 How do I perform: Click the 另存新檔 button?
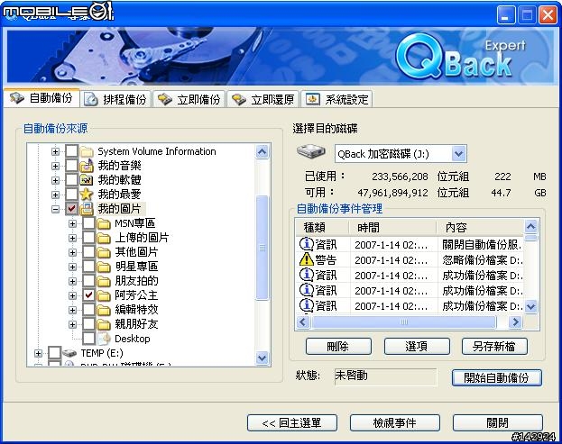click(x=494, y=347)
